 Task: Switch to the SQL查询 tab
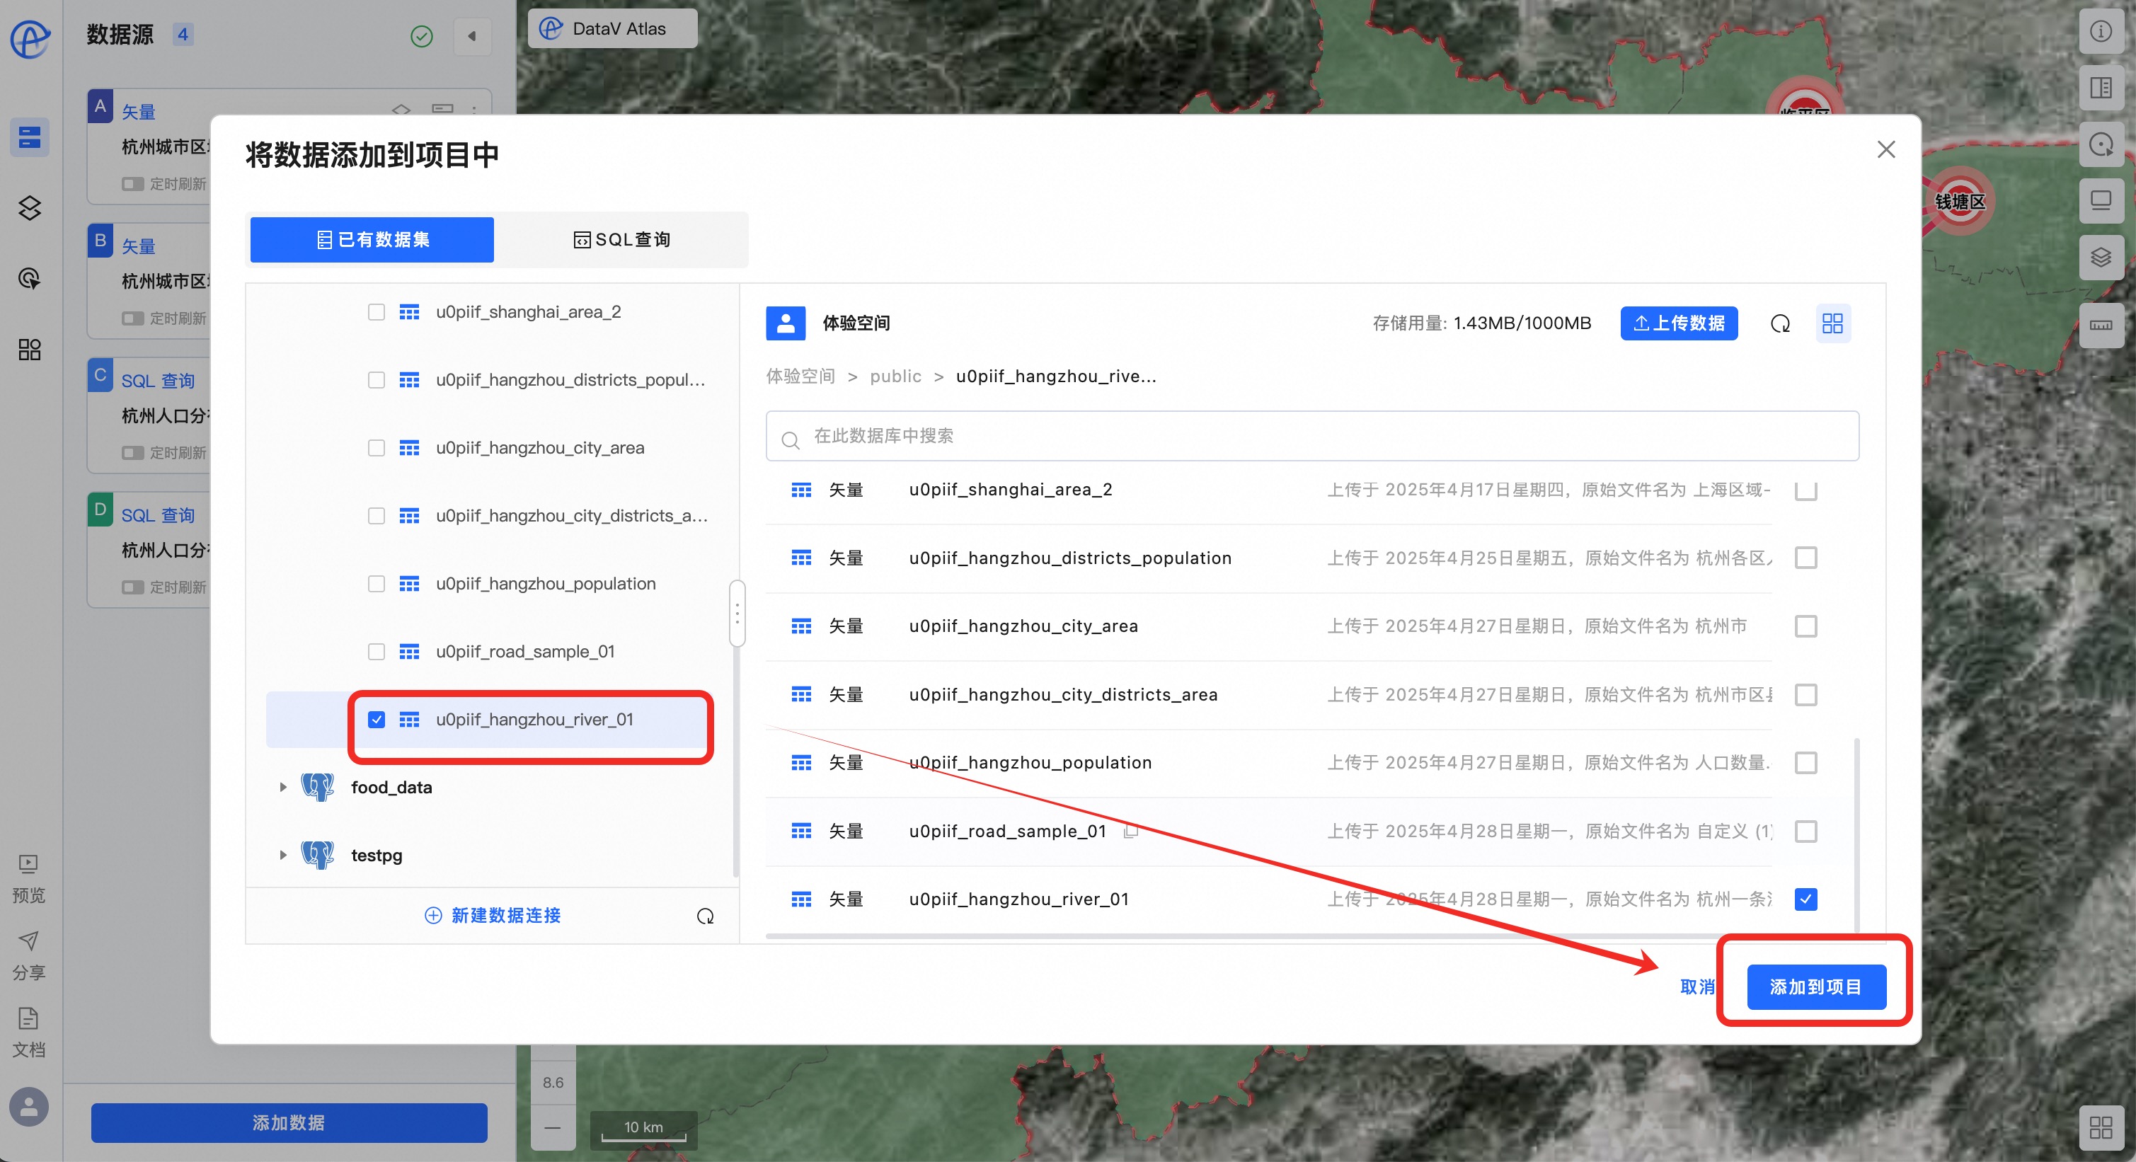[622, 239]
